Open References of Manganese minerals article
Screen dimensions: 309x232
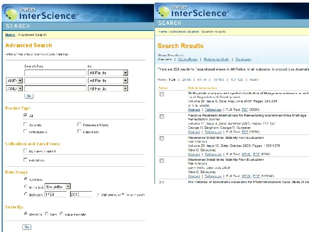pyautogui.click(x=213, y=110)
